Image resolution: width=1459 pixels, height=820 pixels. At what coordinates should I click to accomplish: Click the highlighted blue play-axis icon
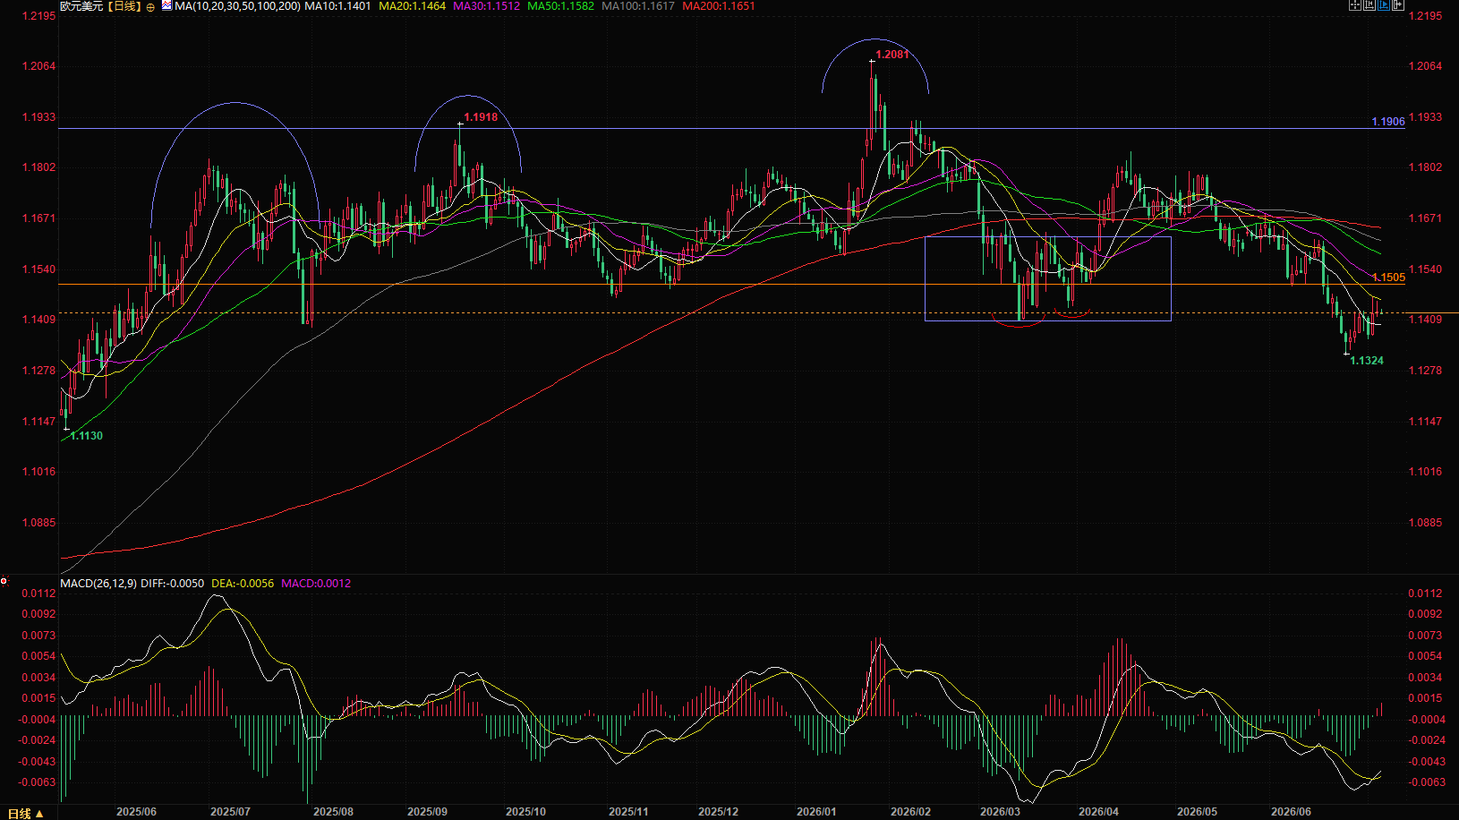click(x=1384, y=4)
